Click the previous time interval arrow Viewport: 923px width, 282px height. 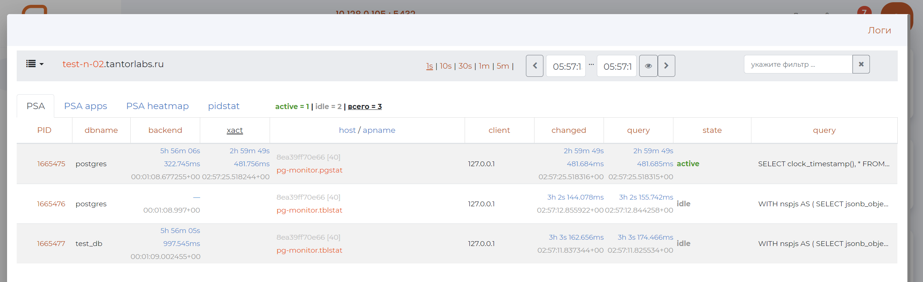[534, 66]
